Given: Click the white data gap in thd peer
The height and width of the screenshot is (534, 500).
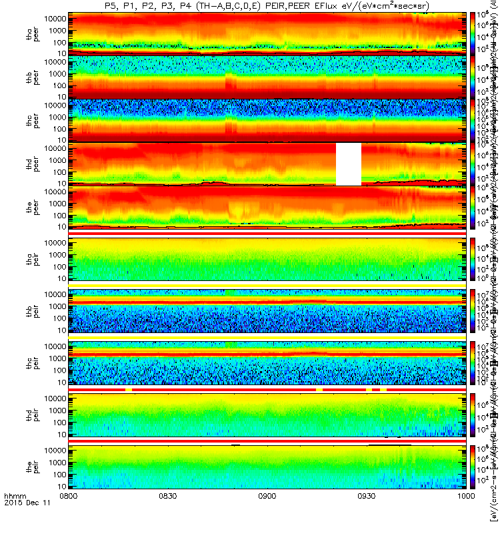Looking at the screenshot, I should click(x=349, y=164).
